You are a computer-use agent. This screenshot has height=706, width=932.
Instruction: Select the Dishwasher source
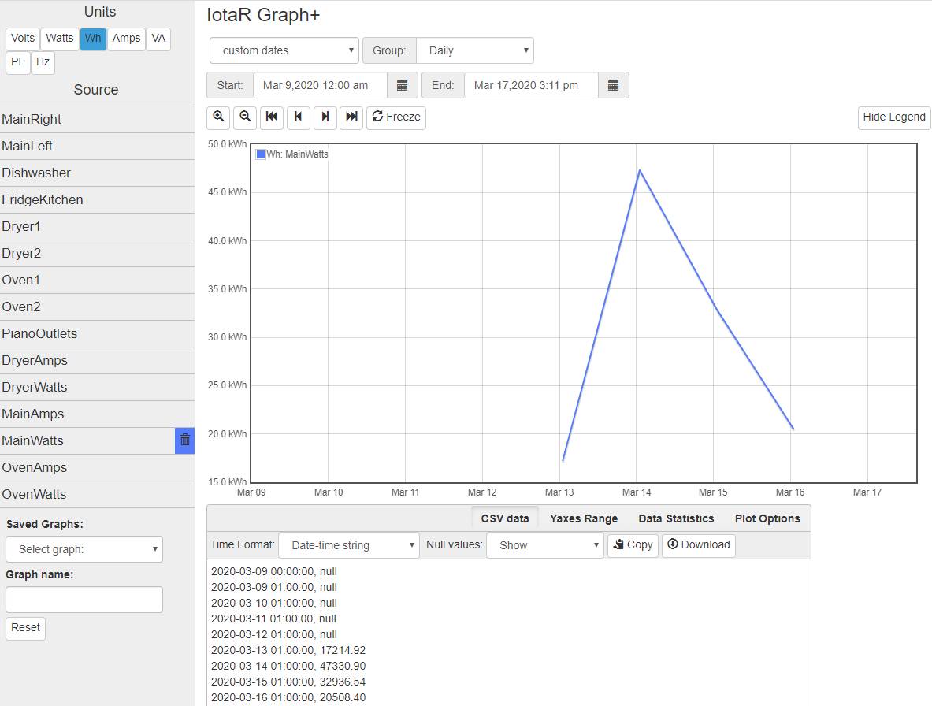pyautogui.click(x=98, y=173)
